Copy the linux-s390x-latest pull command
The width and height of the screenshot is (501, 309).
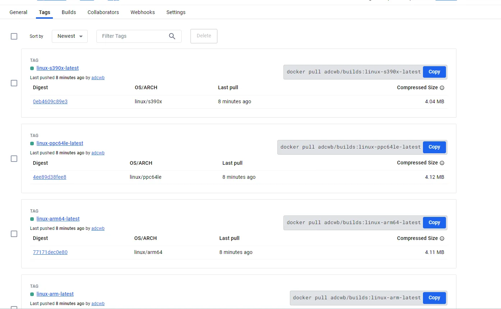(434, 72)
